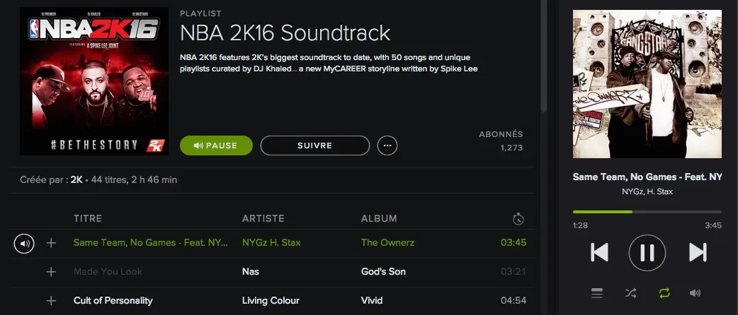Open the play queue list icon
This screenshot has height=315, width=738.
point(597,292)
